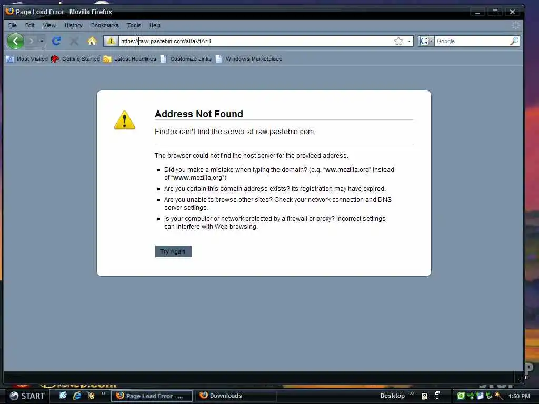Open the View menu
Image resolution: width=539 pixels, height=404 pixels.
[49, 25]
